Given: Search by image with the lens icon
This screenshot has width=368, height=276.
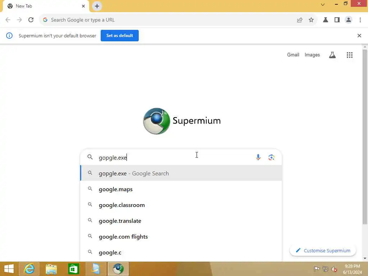Looking at the screenshot, I should click(x=271, y=157).
